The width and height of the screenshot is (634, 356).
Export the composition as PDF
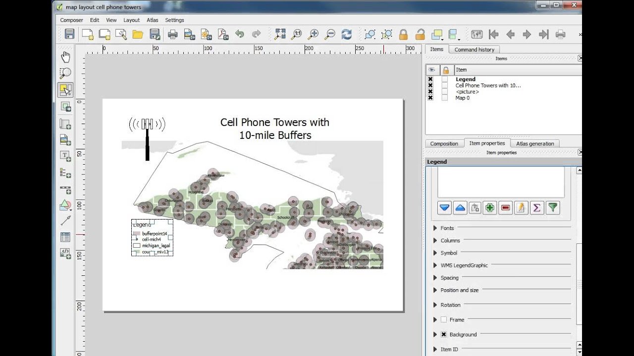(223, 34)
